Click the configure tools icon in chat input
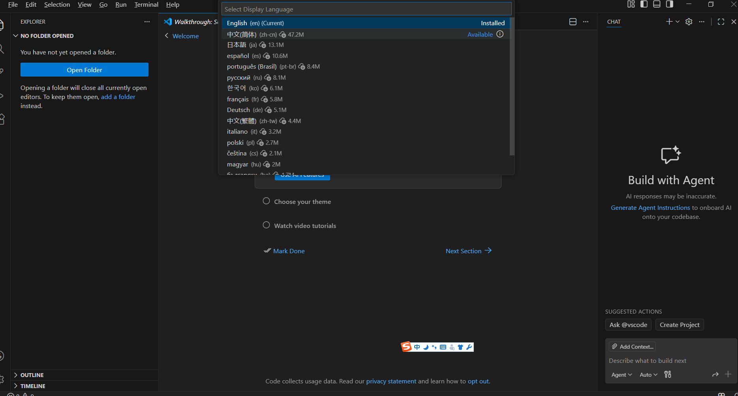 pos(668,374)
